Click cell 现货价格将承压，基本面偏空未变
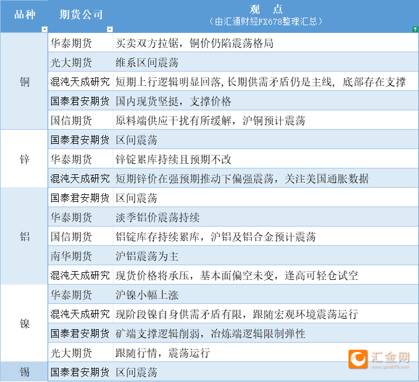Screen dimensions: 419x382 (x=266, y=275)
